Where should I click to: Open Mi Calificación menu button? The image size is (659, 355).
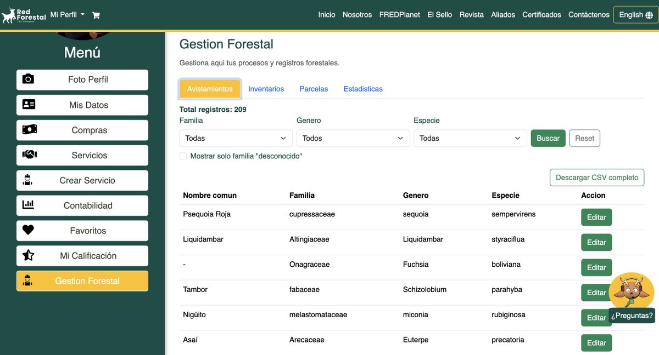click(x=82, y=256)
